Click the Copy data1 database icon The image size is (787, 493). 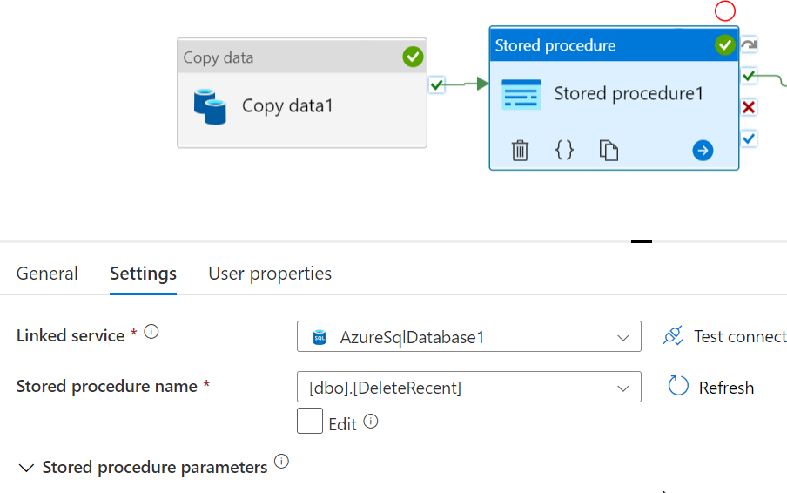[210, 106]
